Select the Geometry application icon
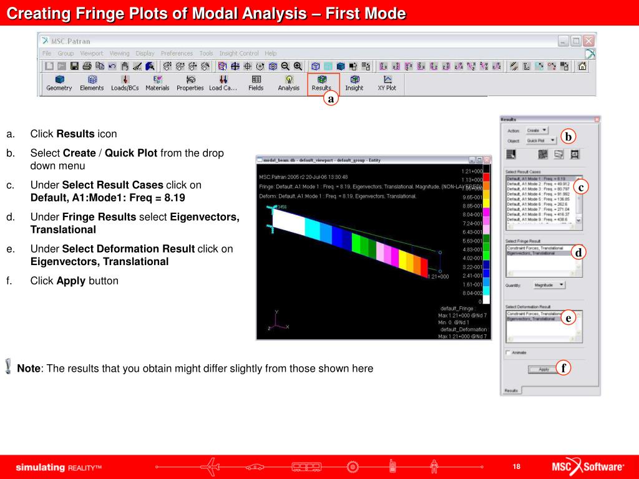The width and height of the screenshot is (639, 479). (59, 83)
